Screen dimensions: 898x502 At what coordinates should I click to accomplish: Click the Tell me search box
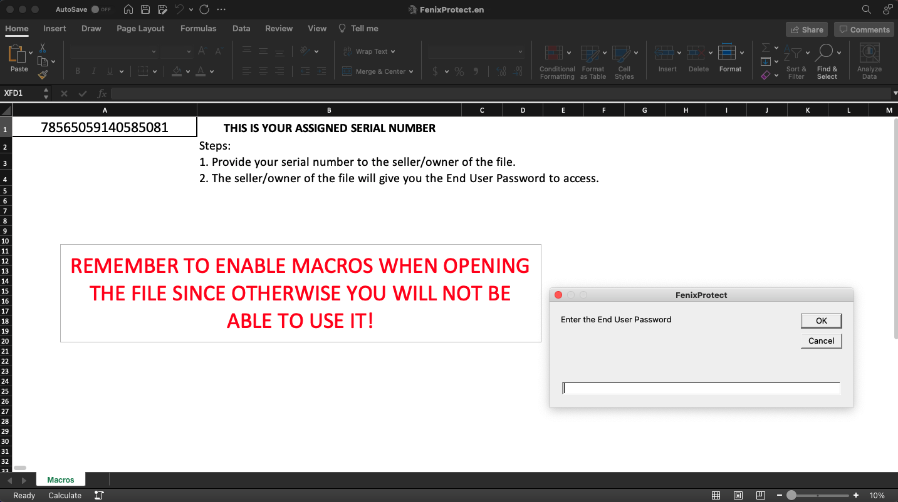(x=358, y=28)
